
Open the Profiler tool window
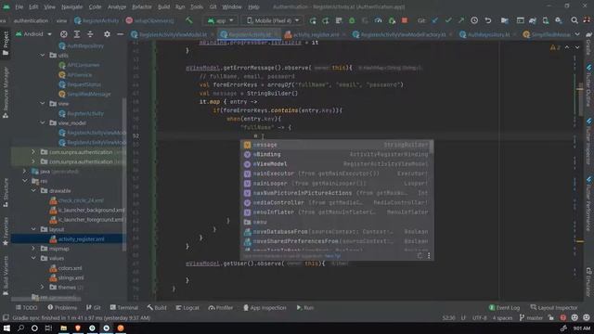(x=221, y=307)
